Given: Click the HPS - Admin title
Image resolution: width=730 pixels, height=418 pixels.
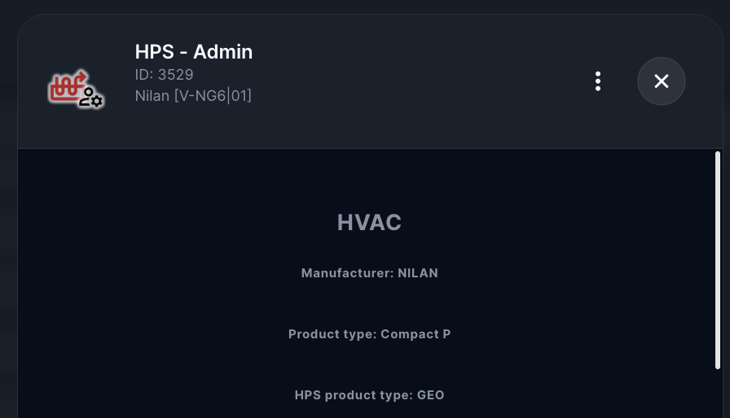Looking at the screenshot, I should (194, 52).
